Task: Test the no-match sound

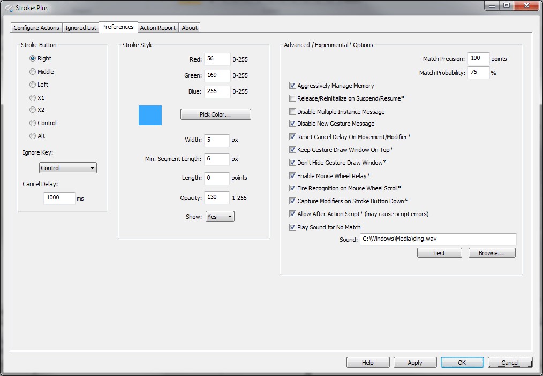Action: pyautogui.click(x=439, y=253)
